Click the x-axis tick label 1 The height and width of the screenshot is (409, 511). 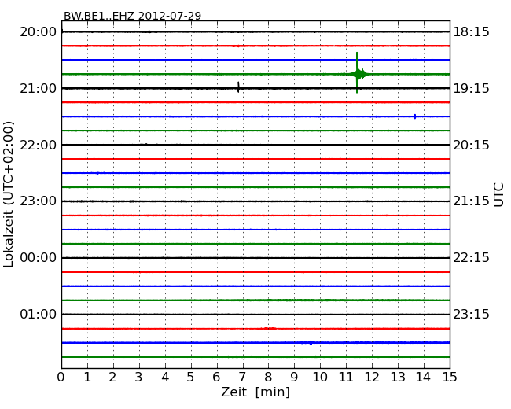click(87, 377)
